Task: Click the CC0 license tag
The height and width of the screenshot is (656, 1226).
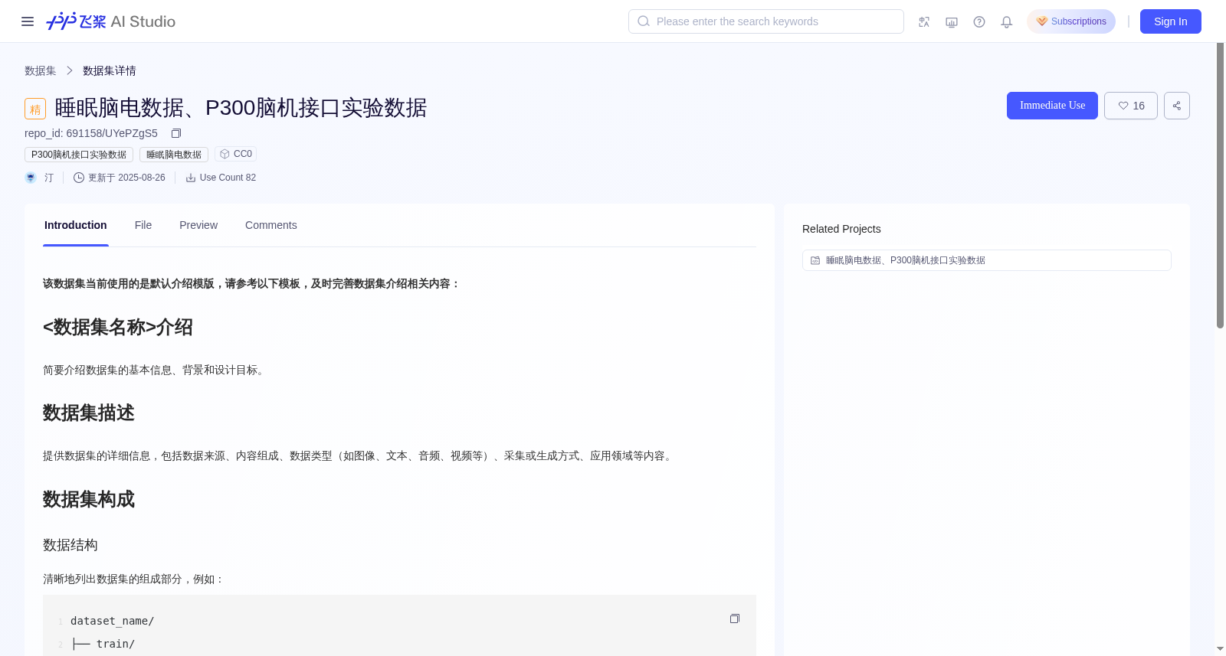Action: (236, 154)
